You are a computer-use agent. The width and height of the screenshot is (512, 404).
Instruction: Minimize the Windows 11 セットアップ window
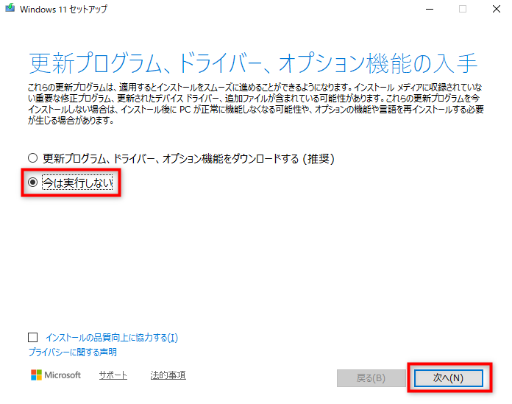tap(428, 10)
